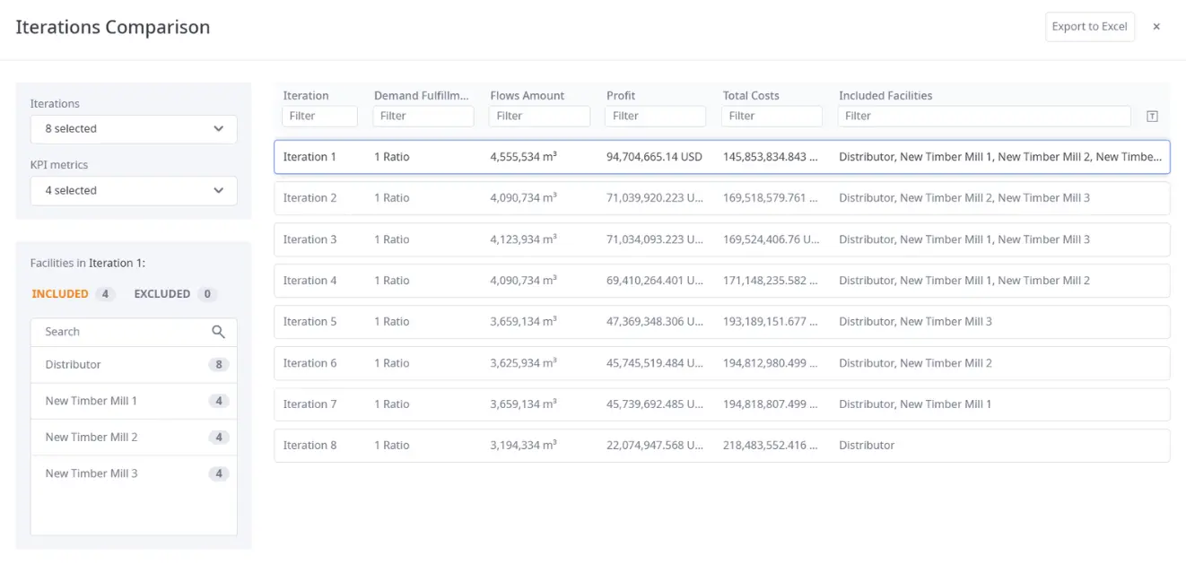Click the count badge beside New Timber Mill 3
Screen dimensions: 1186x564
pyautogui.click(x=218, y=473)
